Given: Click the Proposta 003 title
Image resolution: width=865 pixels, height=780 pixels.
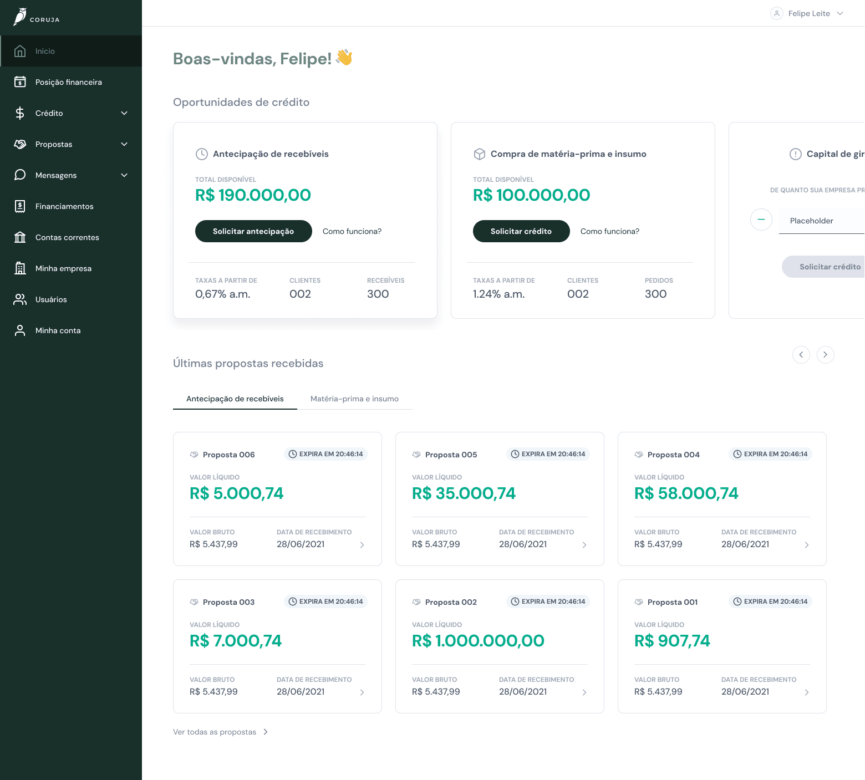Looking at the screenshot, I should point(228,602).
